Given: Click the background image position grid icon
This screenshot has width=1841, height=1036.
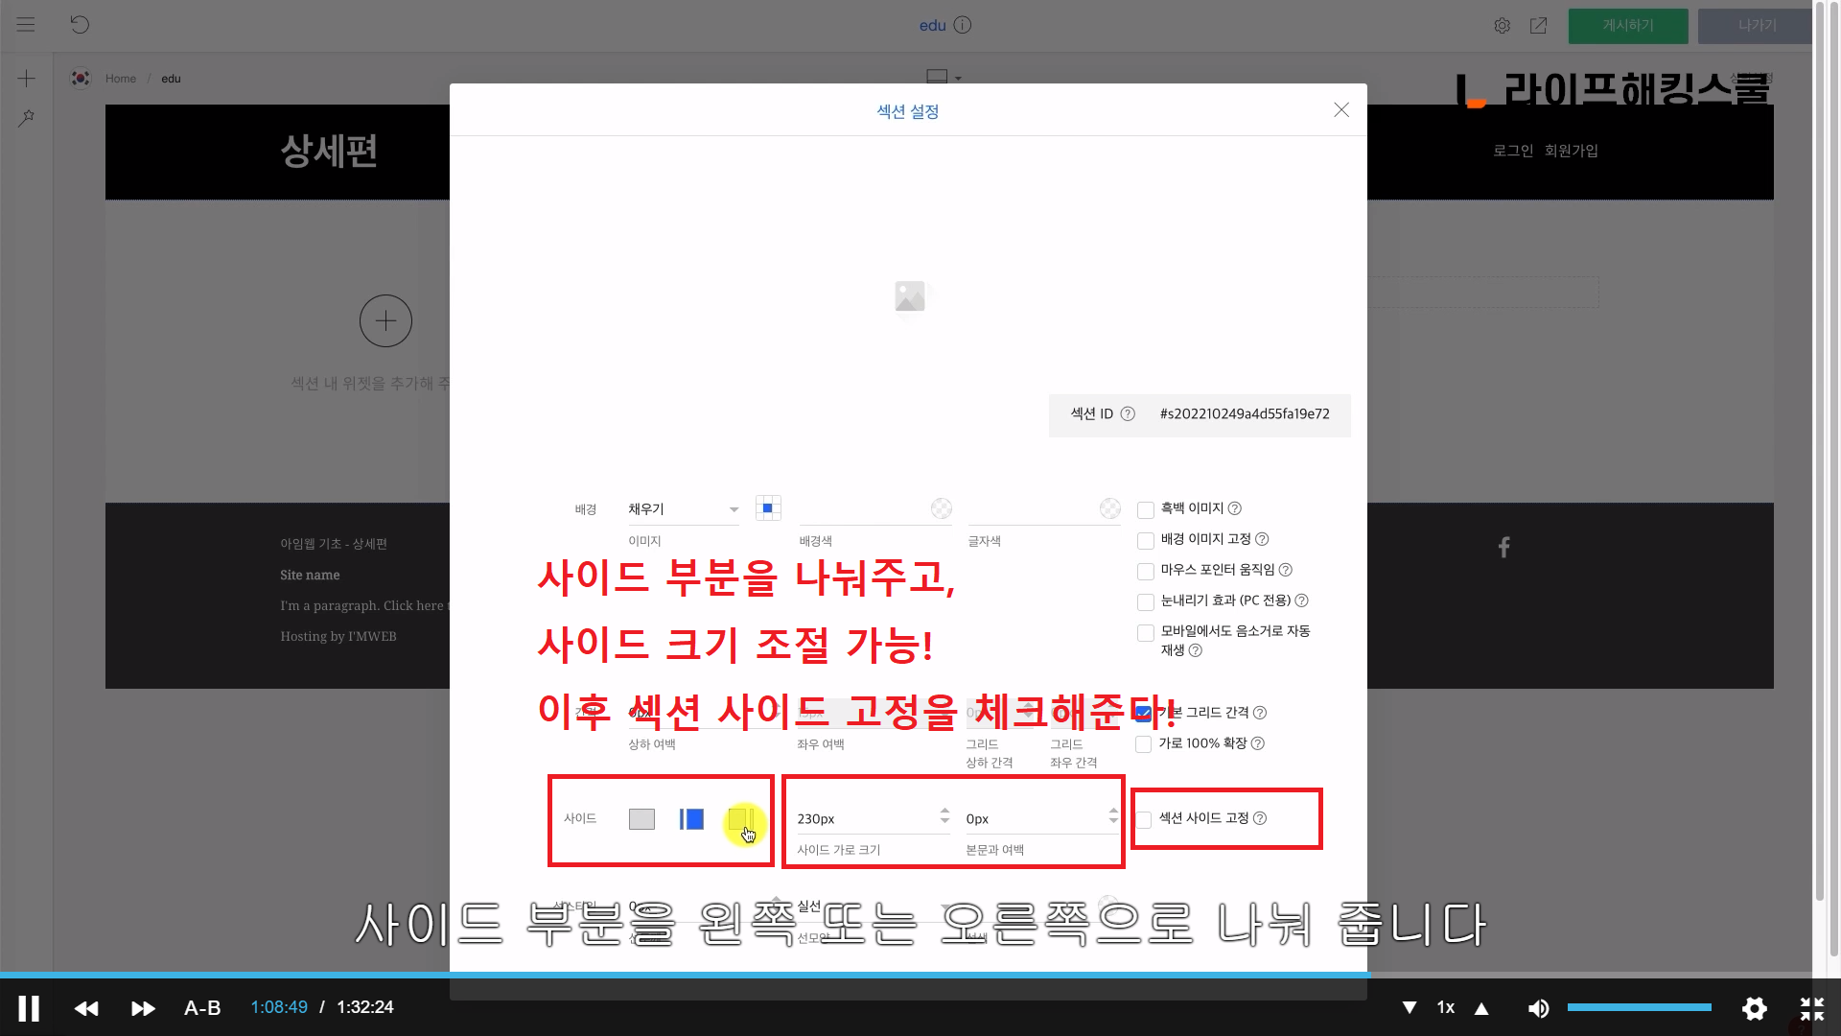Looking at the screenshot, I should pos(768,508).
